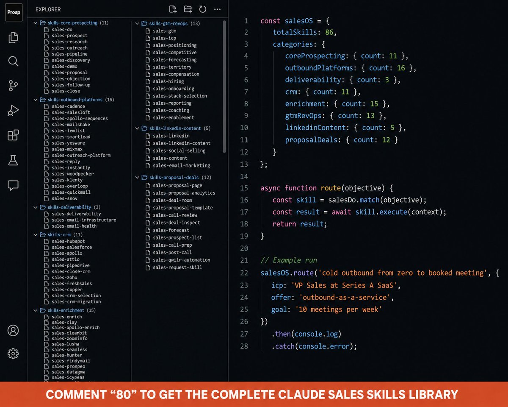Collapse the skills-deliverability folder
Screen dimensions: 508x407
[36, 208]
